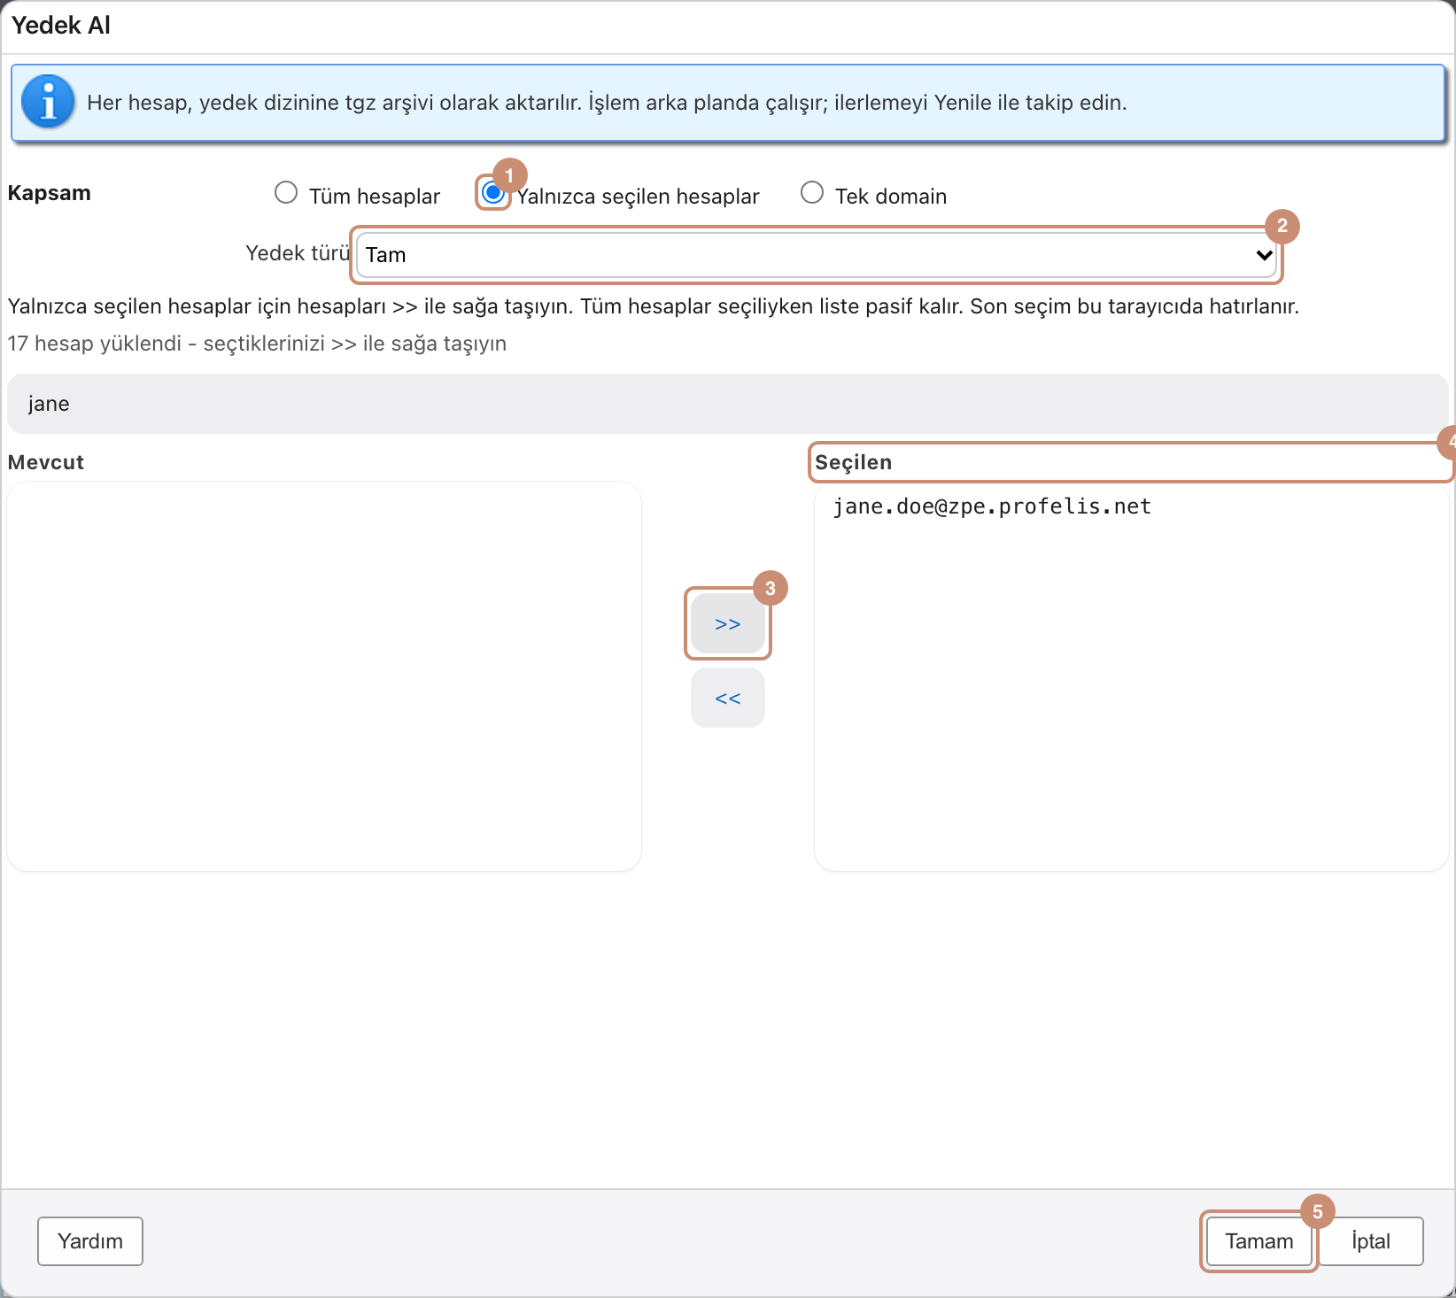This screenshot has width=1456, height=1298.
Task: Click the blue info icon in the banner
Action: coord(48,102)
